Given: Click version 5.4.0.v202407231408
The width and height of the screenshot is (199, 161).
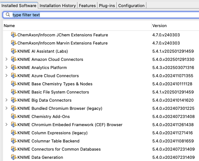Looking at the screenshot, I should [173, 116].
